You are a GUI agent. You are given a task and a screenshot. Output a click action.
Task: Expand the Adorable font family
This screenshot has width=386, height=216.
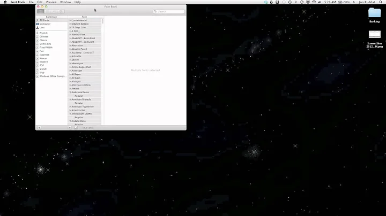pyautogui.click(x=70, y=56)
